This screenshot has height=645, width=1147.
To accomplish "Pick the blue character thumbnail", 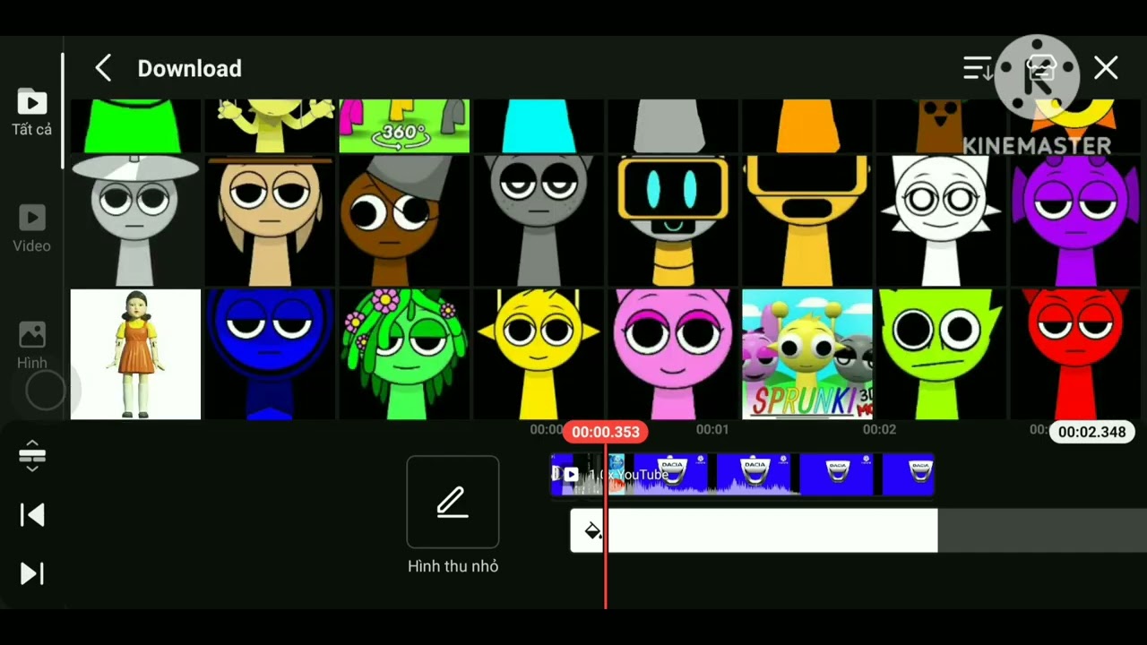I will (270, 354).
